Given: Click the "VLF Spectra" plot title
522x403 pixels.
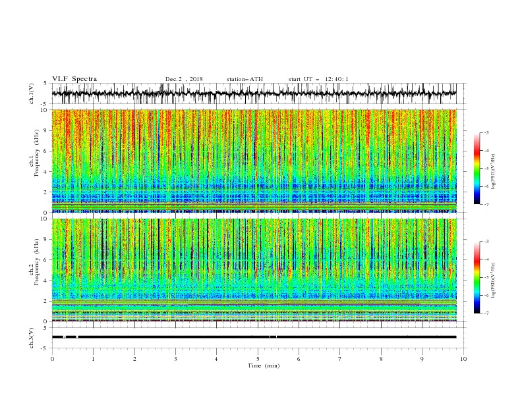Looking at the screenshot, I should coord(74,79).
